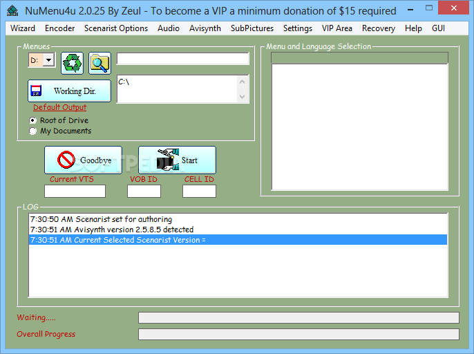
Task: Open the Settings menu
Action: click(297, 28)
